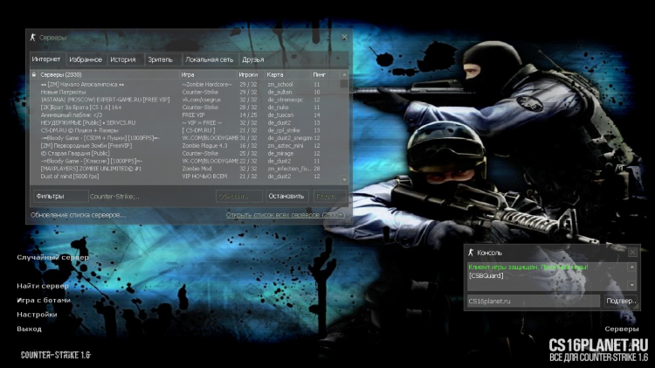Image resolution: width=655 pixels, height=368 pixels.
Task: Open the История tab
Action: coord(123,59)
